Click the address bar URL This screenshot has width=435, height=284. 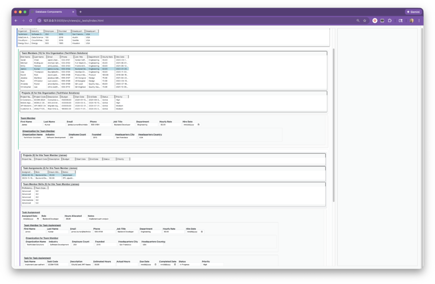73,20
